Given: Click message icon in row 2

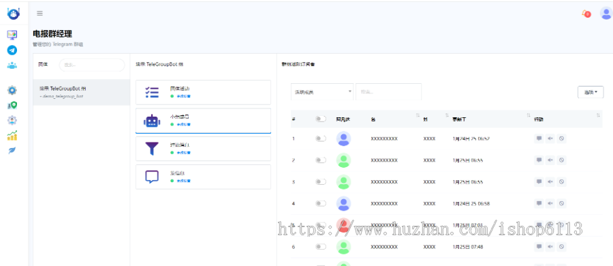Looking at the screenshot, I should pyautogui.click(x=539, y=160).
